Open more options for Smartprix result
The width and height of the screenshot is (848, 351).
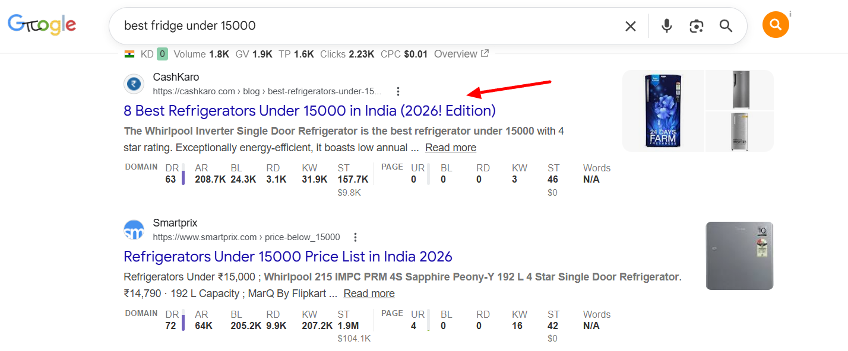coord(355,237)
